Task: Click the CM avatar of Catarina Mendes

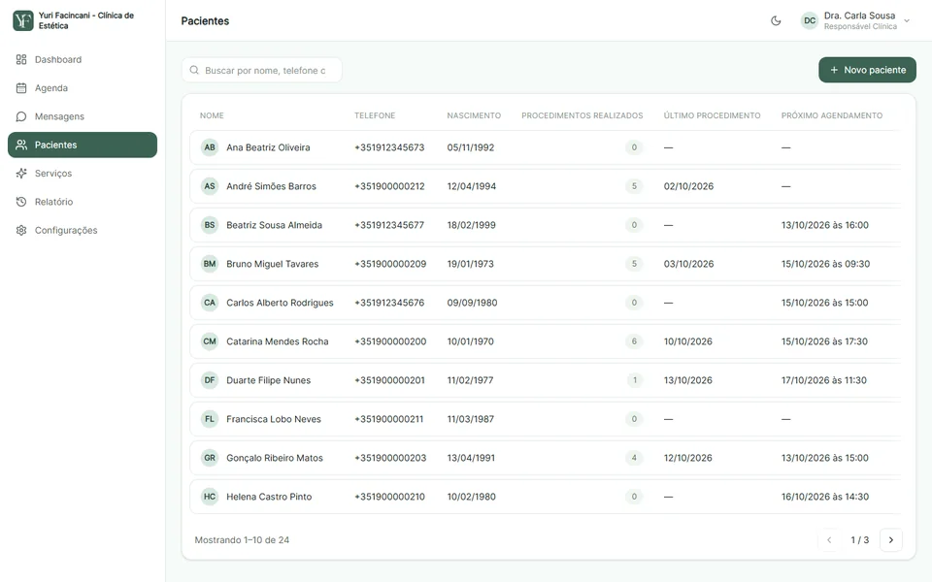Action: (210, 341)
